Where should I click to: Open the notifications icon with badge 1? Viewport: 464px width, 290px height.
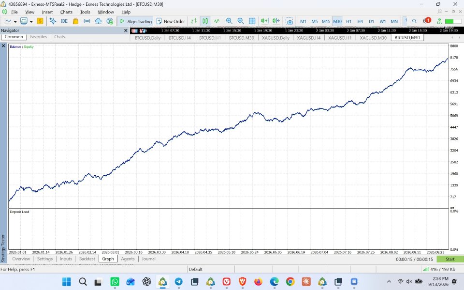(x=427, y=20)
